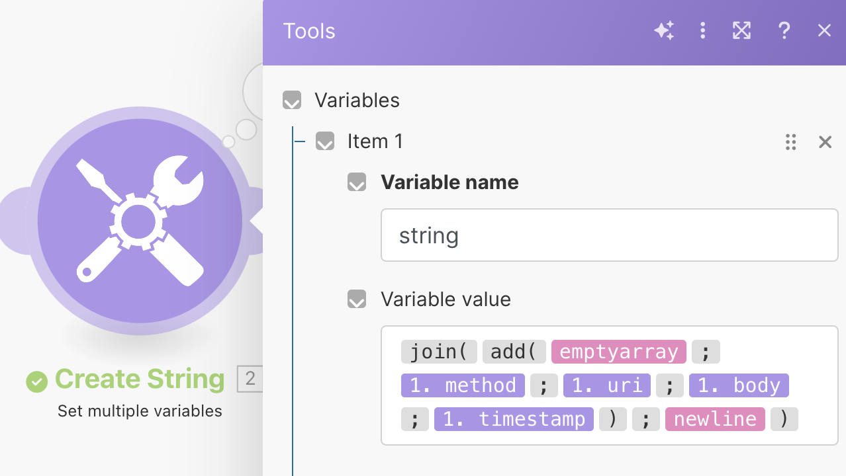Grab the Item 1 drag handle
This screenshot has height=476, width=846.
[x=790, y=142]
